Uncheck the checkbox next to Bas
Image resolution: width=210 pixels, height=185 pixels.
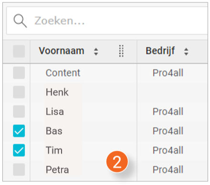(x=19, y=131)
